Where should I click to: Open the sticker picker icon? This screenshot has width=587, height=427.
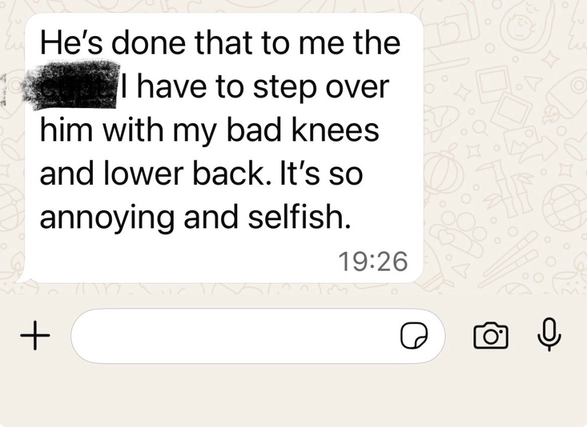coord(414,335)
